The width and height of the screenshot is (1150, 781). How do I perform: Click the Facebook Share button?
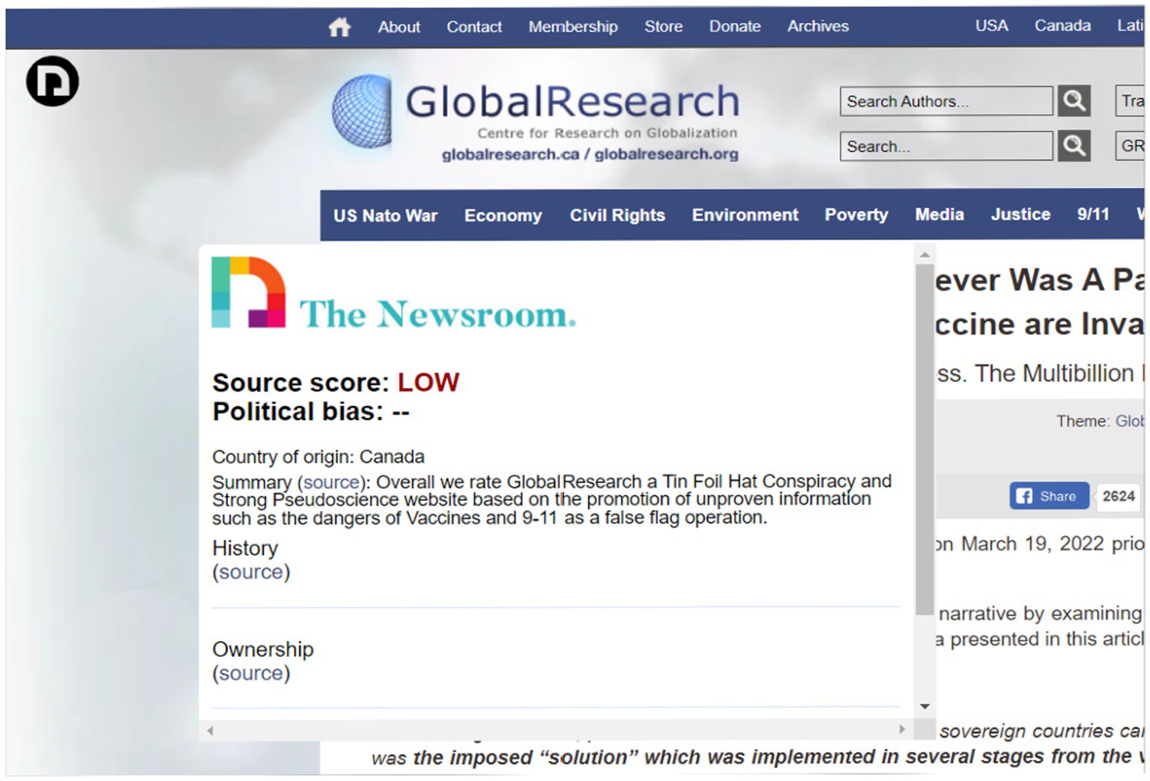(x=1049, y=496)
